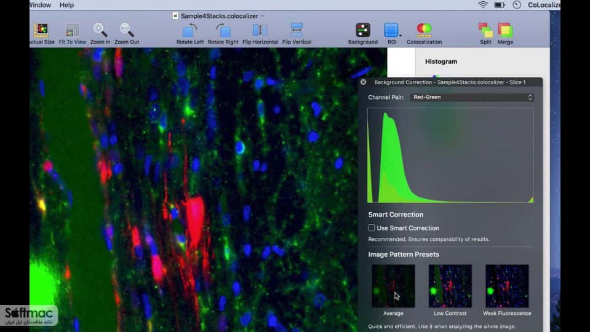Expand the ROI tool dropdown arrow
This screenshot has width=590, height=332.
point(401,35)
